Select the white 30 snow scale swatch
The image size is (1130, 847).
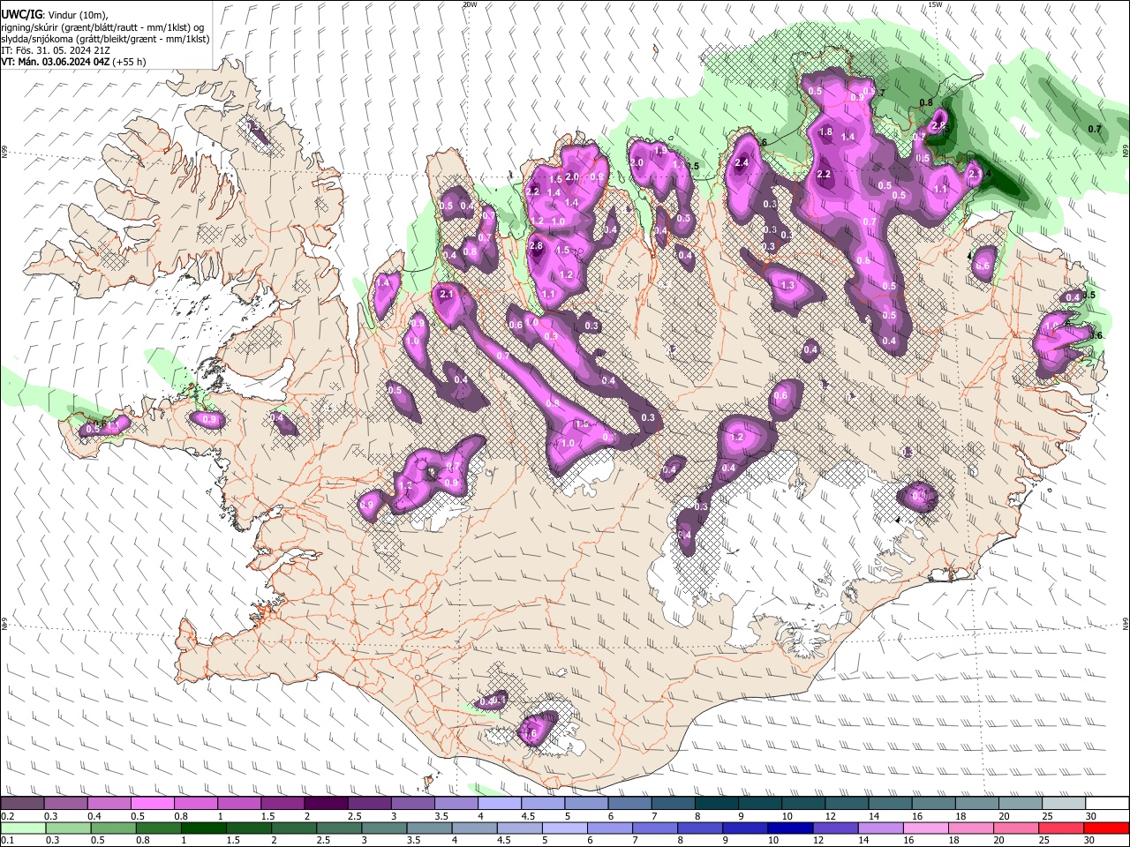(x=1107, y=803)
